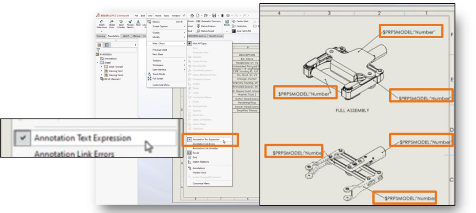Screen dimensions: 476x213
Task: Select the Annotations tree item
Action: tap(108, 58)
